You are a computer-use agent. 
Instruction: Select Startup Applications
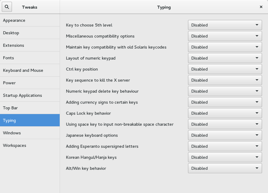pos(30,95)
